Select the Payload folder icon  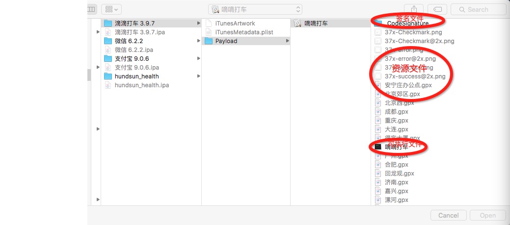(x=209, y=41)
